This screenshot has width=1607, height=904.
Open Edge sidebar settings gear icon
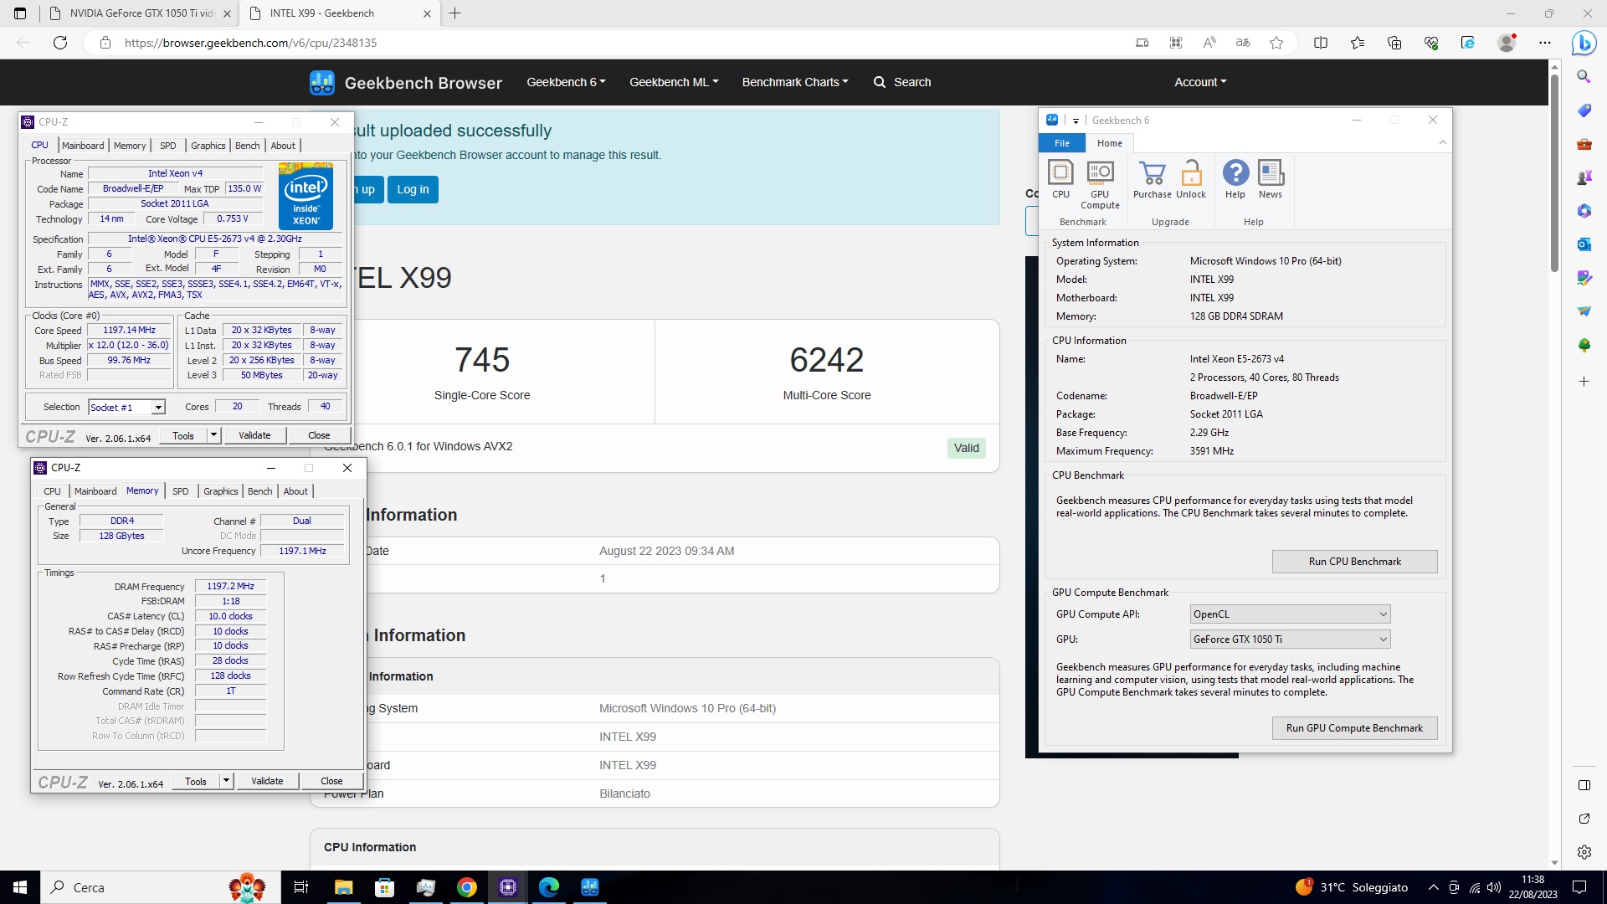pos(1584,852)
